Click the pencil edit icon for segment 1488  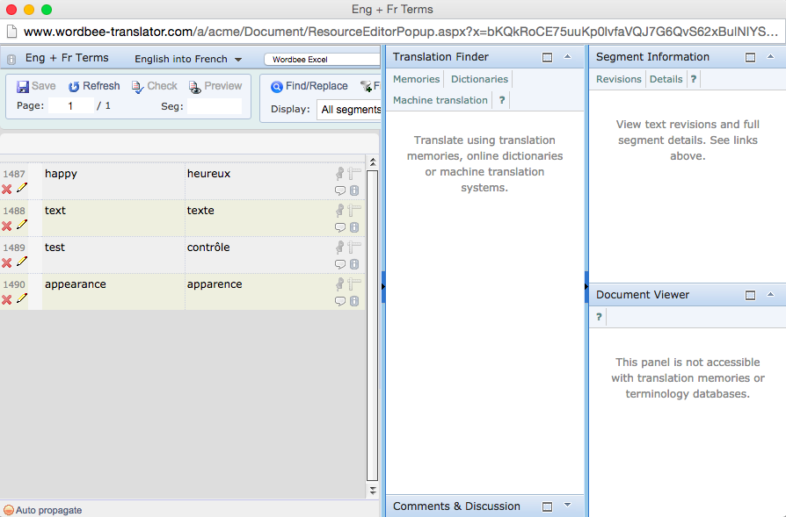[22, 226]
